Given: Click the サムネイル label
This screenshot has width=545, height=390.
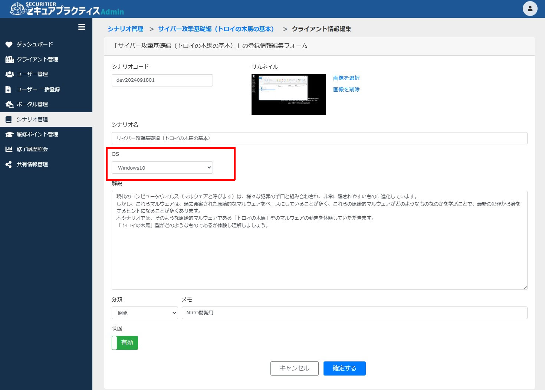Looking at the screenshot, I should pos(265,67).
